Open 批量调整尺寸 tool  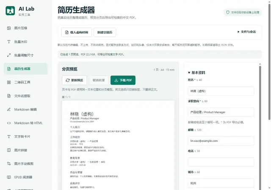[x=25, y=55]
